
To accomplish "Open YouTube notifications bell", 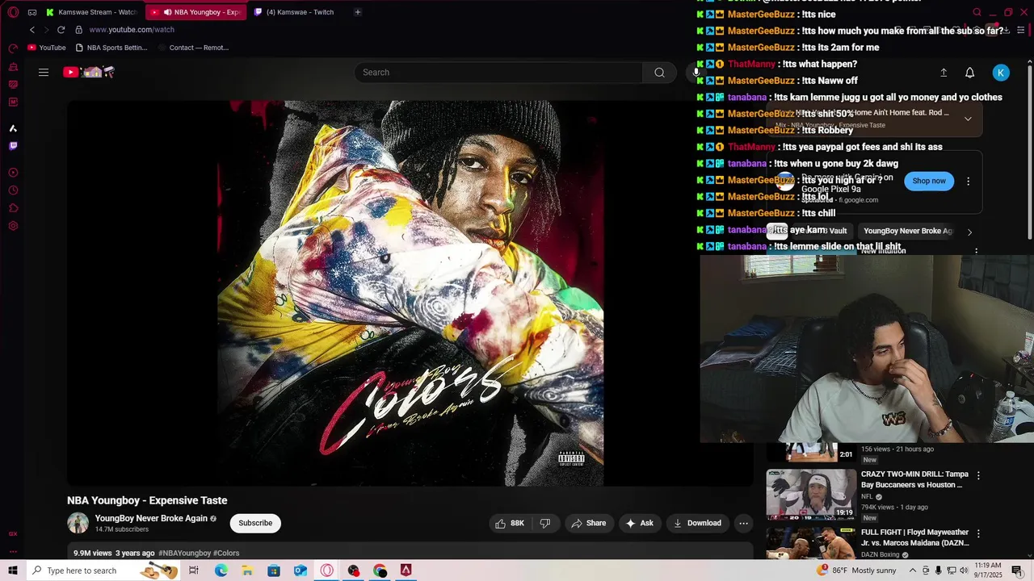I will click(x=970, y=73).
